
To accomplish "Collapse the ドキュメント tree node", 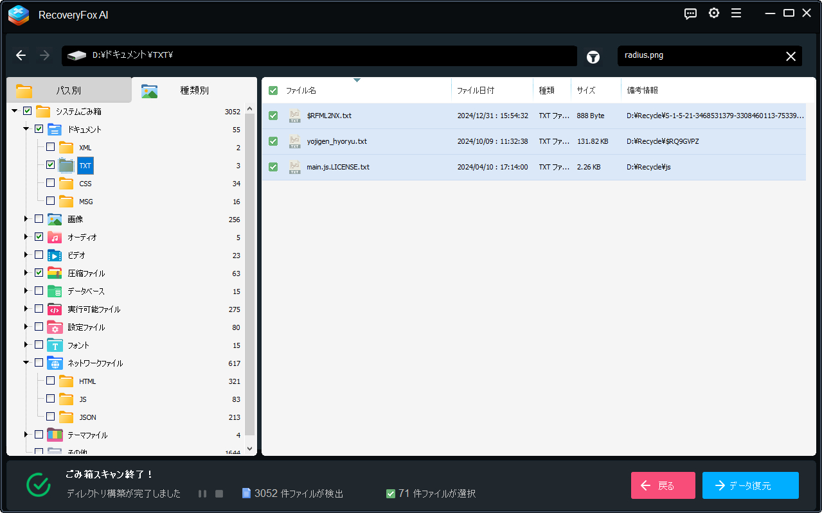I will point(26,129).
